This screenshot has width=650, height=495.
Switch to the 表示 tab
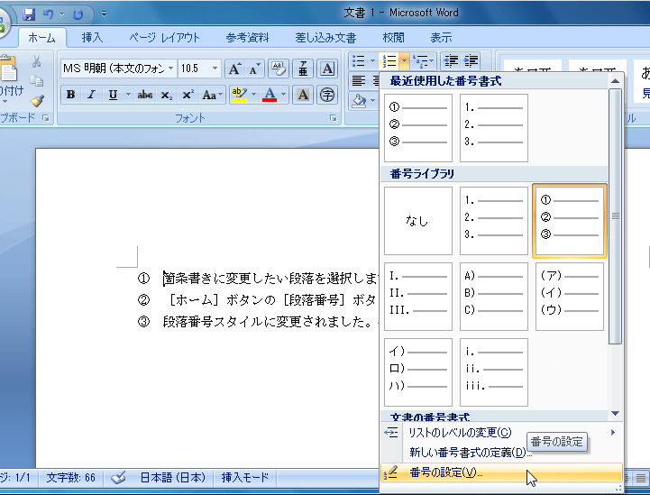point(441,38)
